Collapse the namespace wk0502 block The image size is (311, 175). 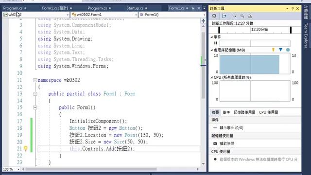tap(35, 80)
